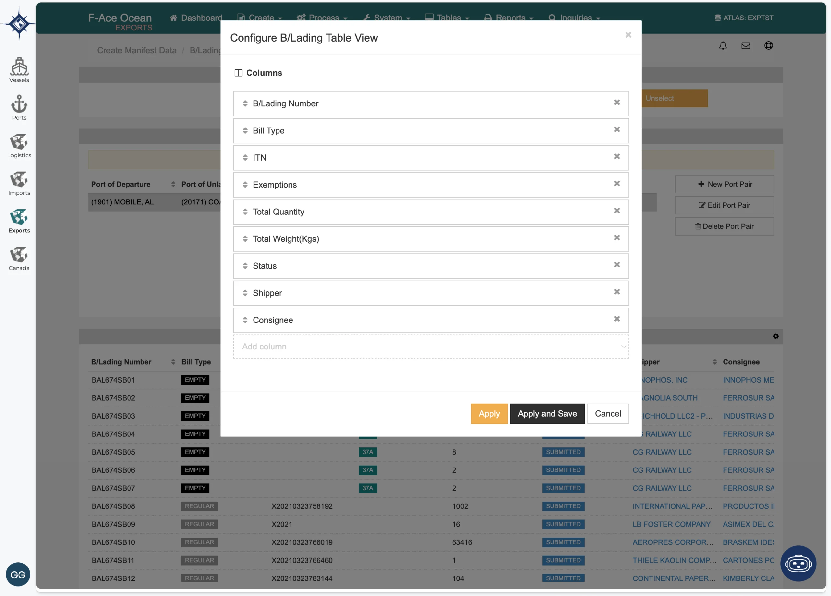
Task: Click the Status column reorder handle
Action: pyautogui.click(x=245, y=266)
